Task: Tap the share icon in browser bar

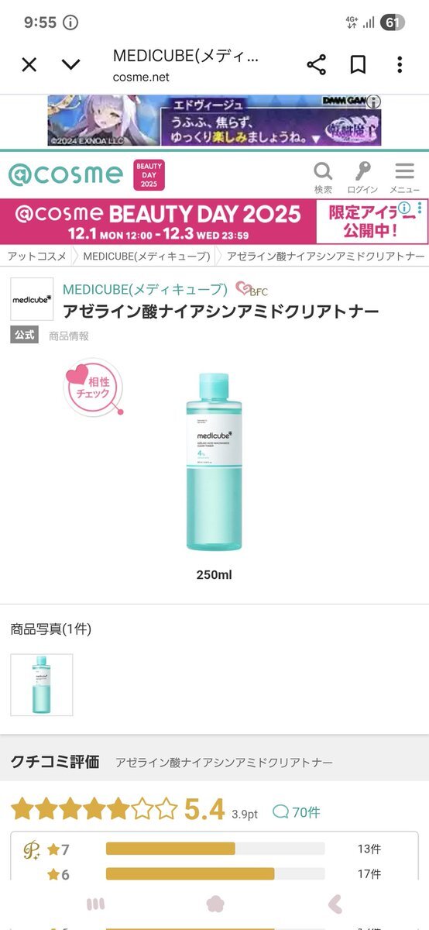Action: (317, 65)
